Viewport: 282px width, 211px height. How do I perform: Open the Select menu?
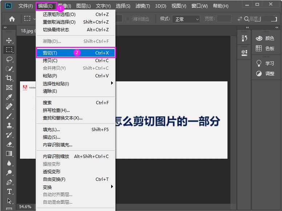[x=123, y=6]
